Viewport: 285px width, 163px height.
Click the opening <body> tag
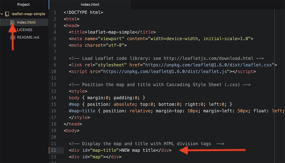click(72, 131)
